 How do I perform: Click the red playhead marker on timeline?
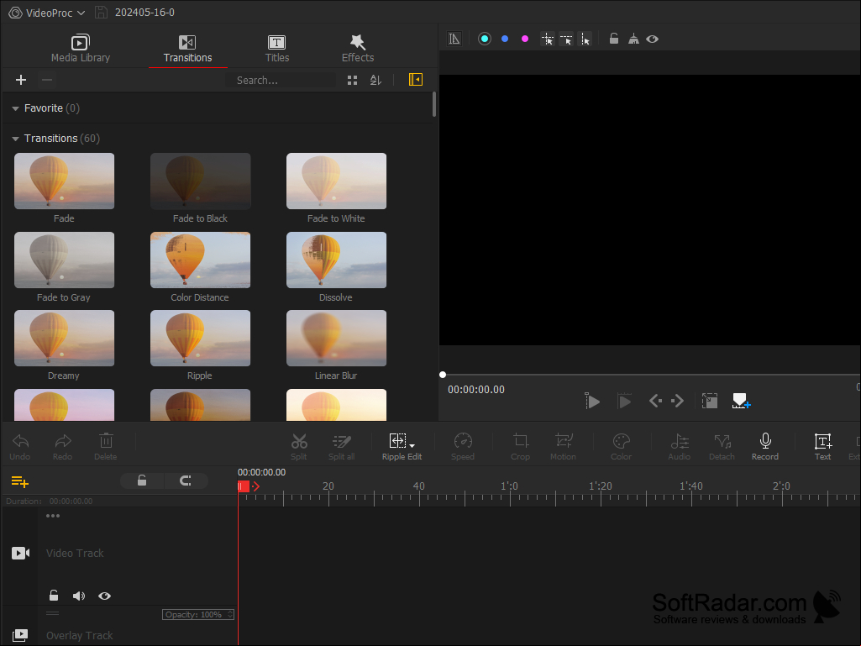244,486
